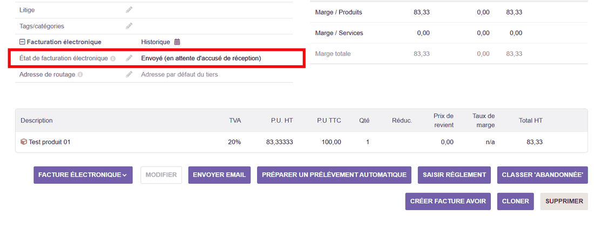Click CRÉER FACTURE AVOIR button

point(448,202)
